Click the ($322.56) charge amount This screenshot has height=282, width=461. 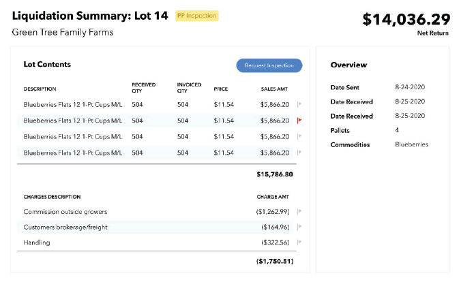pos(276,242)
